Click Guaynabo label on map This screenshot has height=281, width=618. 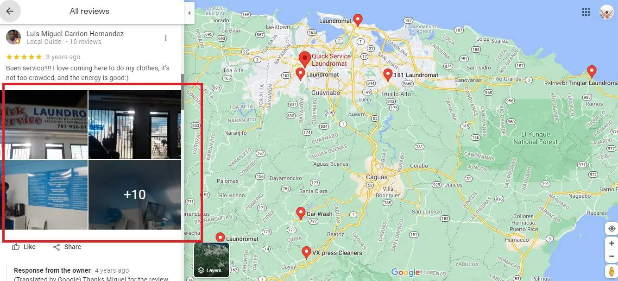[x=326, y=93]
